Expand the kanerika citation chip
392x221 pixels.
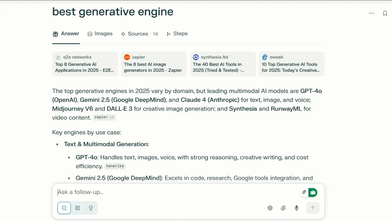tap(115, 166)
